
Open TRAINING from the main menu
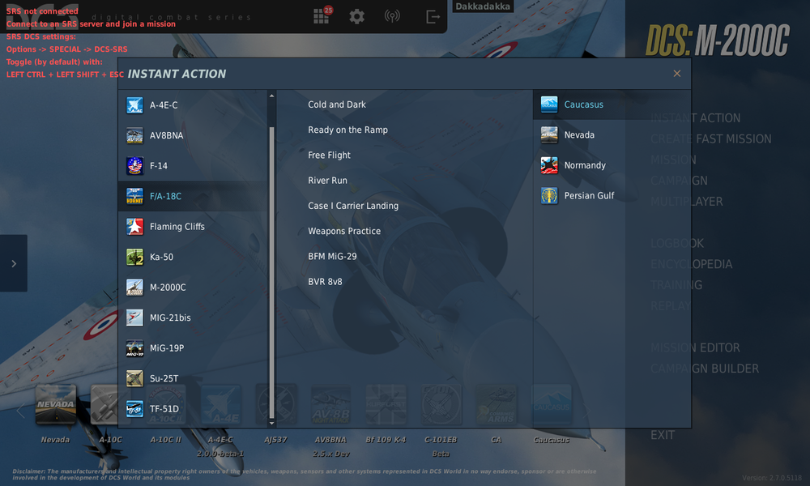coord(676,285)
